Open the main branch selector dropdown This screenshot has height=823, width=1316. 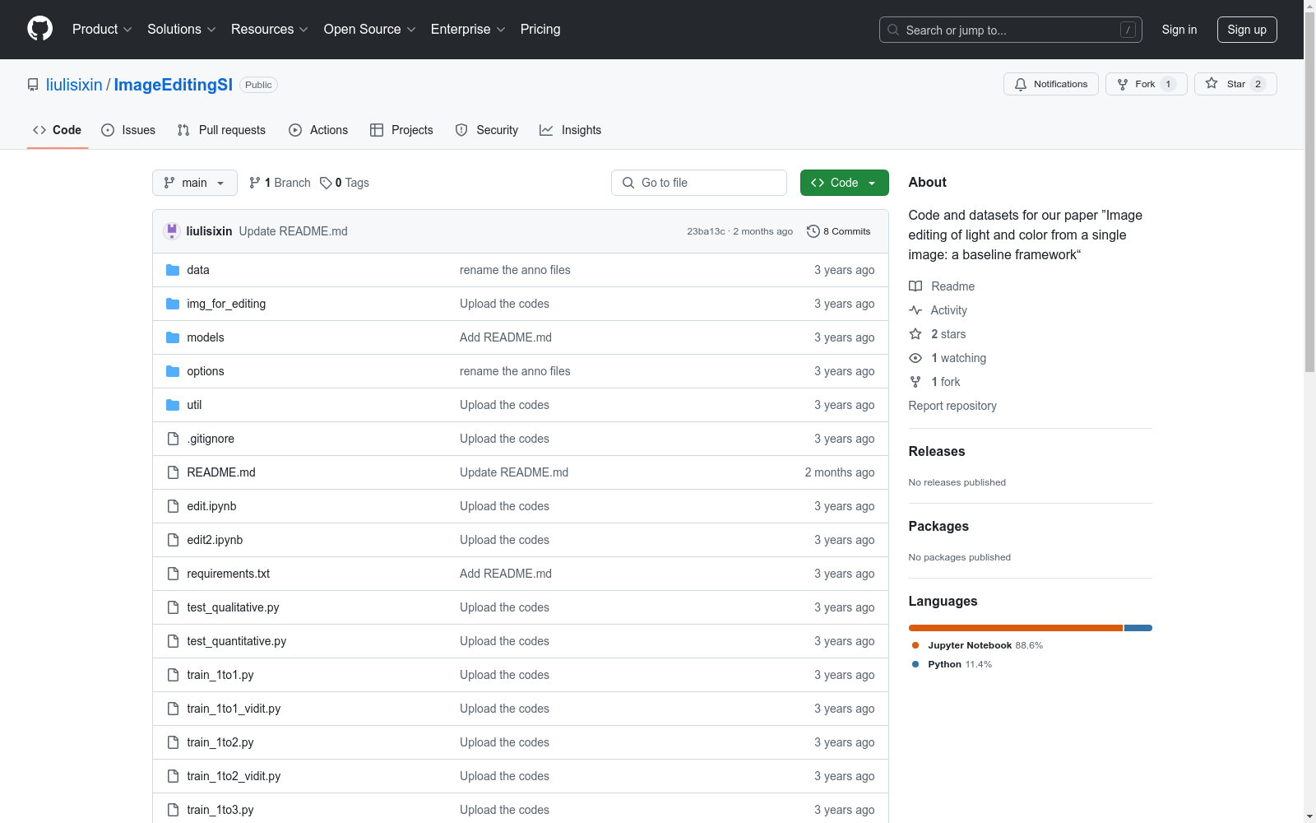click(195, 183)
